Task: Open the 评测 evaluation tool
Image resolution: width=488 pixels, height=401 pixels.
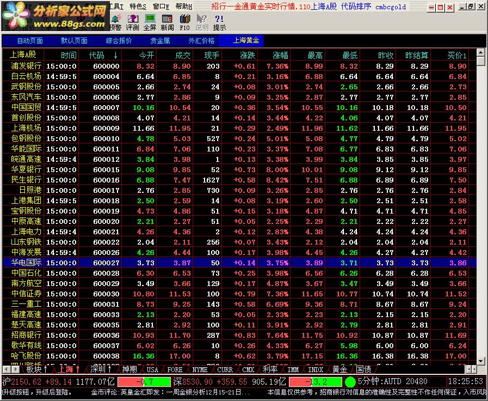Action: (x=133, y=22)
